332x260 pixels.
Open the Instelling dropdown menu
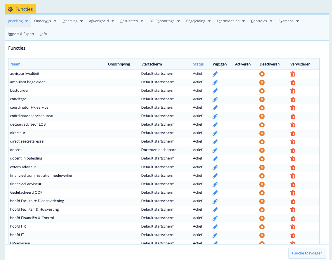pos(18,21)
